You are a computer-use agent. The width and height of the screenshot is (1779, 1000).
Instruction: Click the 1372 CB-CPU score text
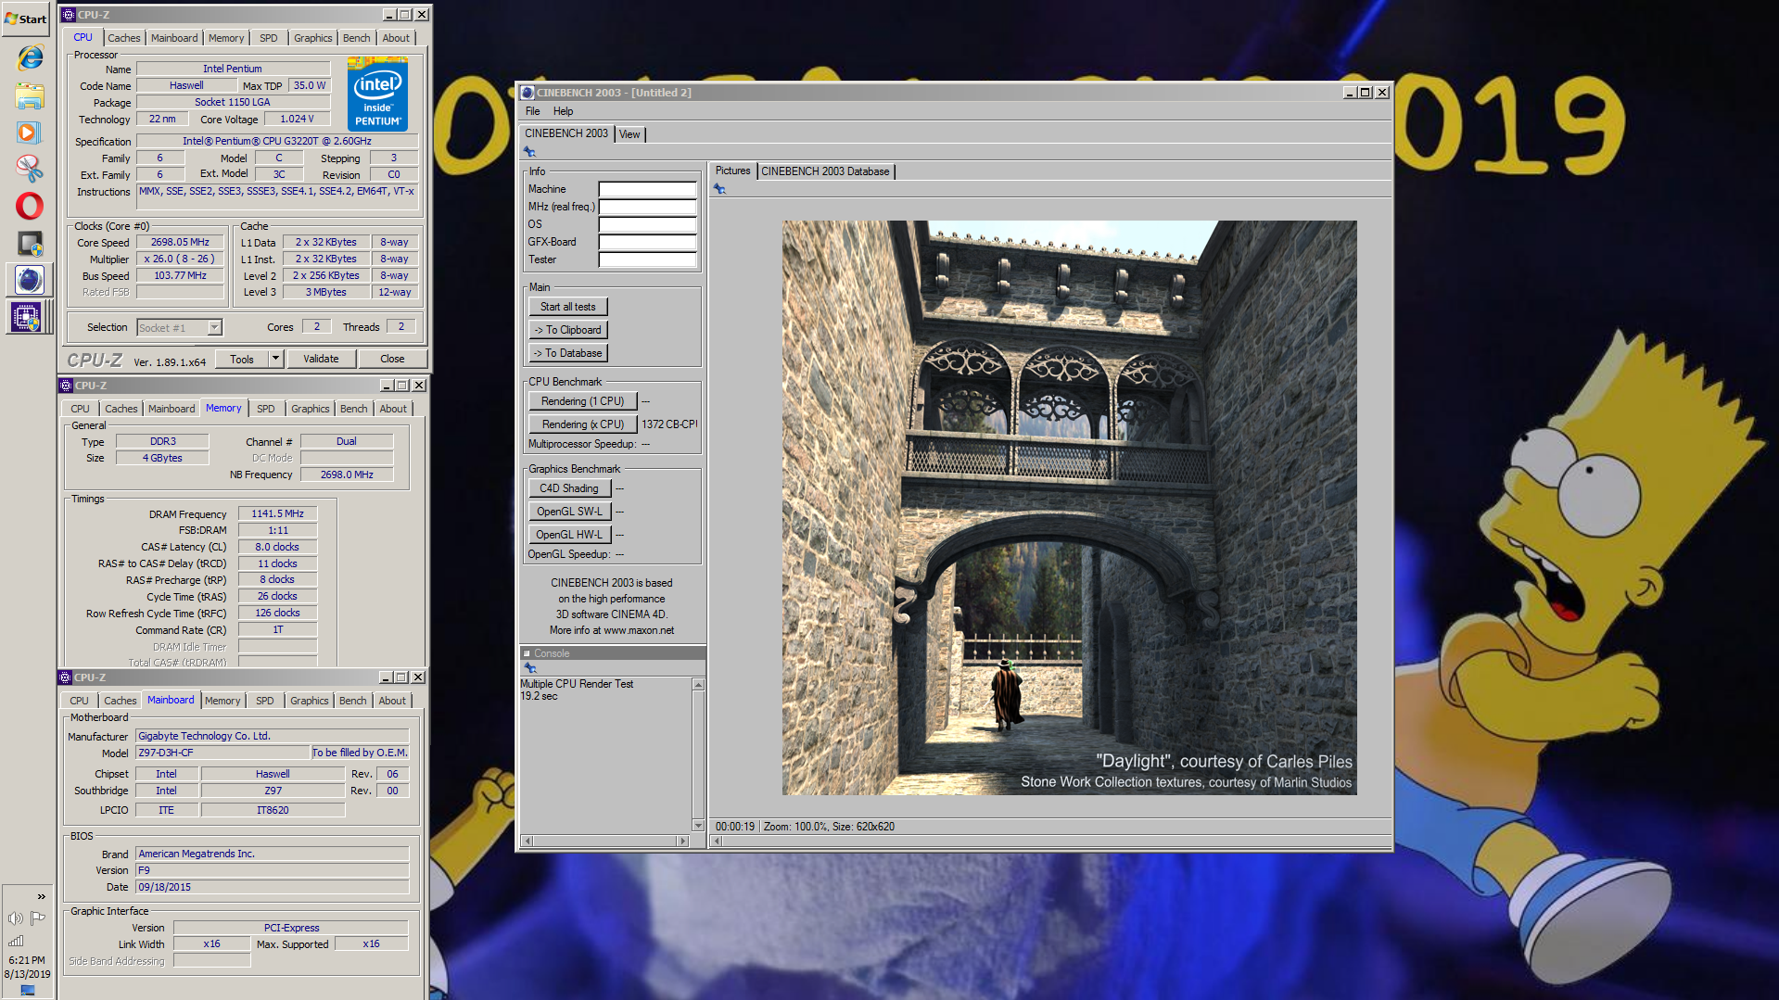click(x=669, y=424)
